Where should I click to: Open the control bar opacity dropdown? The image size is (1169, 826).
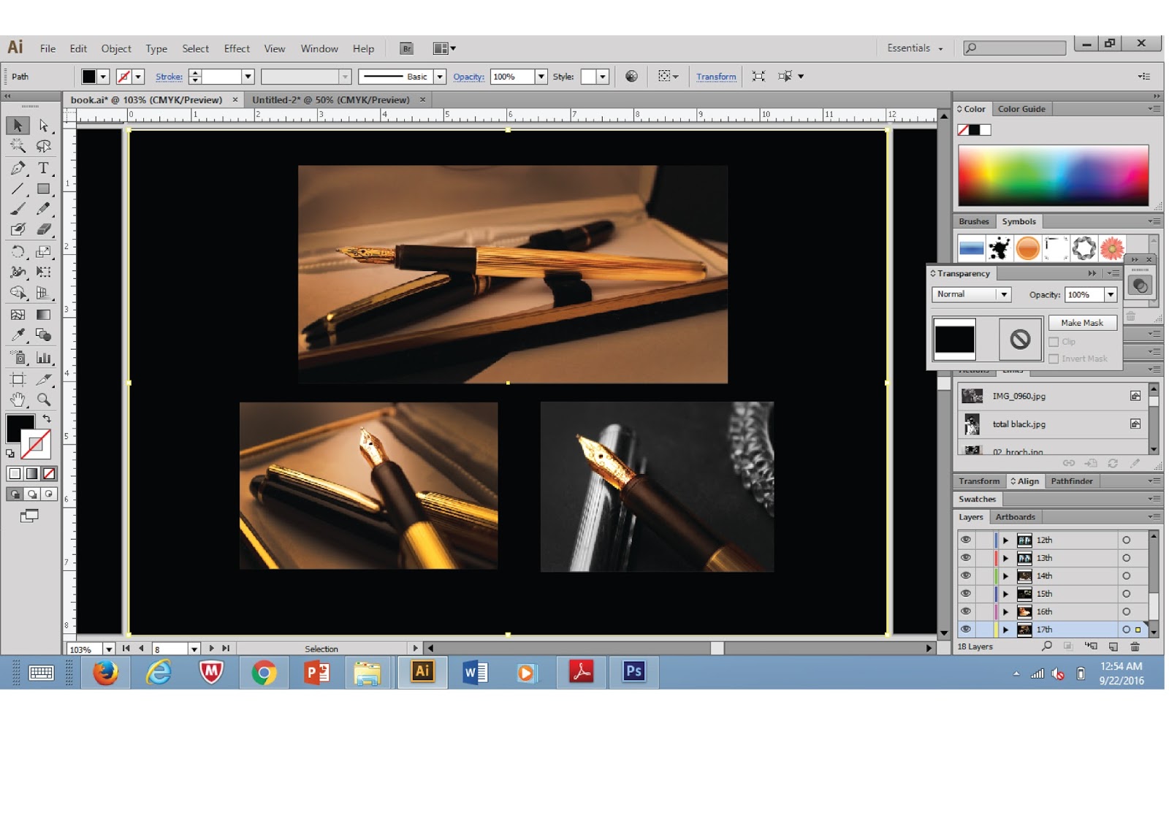tap(541, 77)
